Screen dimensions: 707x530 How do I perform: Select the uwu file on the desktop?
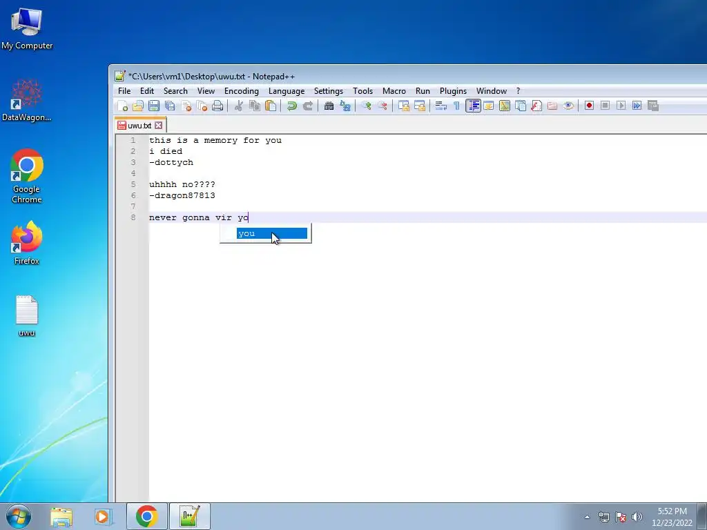27,316
